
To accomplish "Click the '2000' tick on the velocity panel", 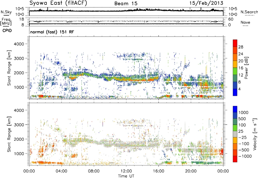I will (x=19, y=139).
